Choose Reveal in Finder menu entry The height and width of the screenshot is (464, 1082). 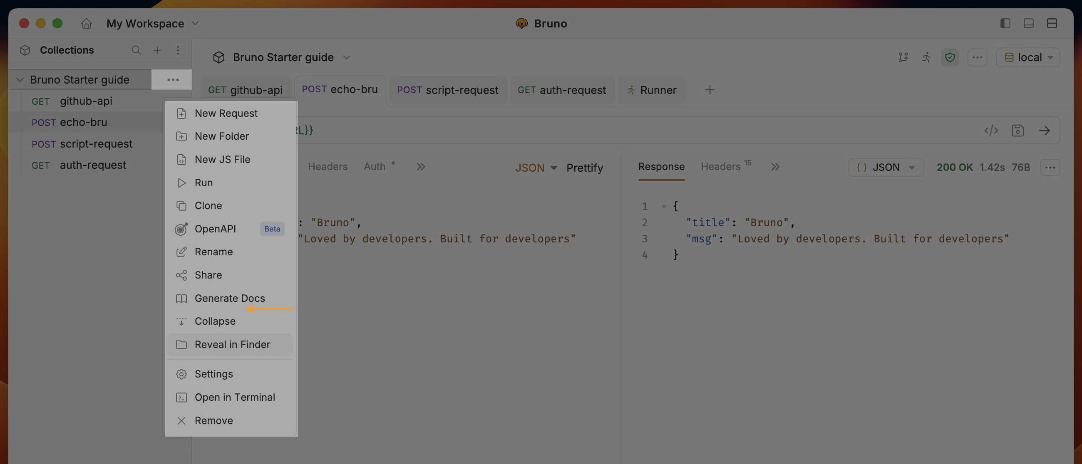tap(232, 344)
